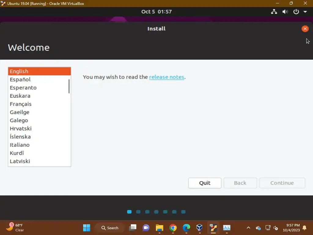Open Task View on the taskbar
313x235 pixels.
coord(133,228)
